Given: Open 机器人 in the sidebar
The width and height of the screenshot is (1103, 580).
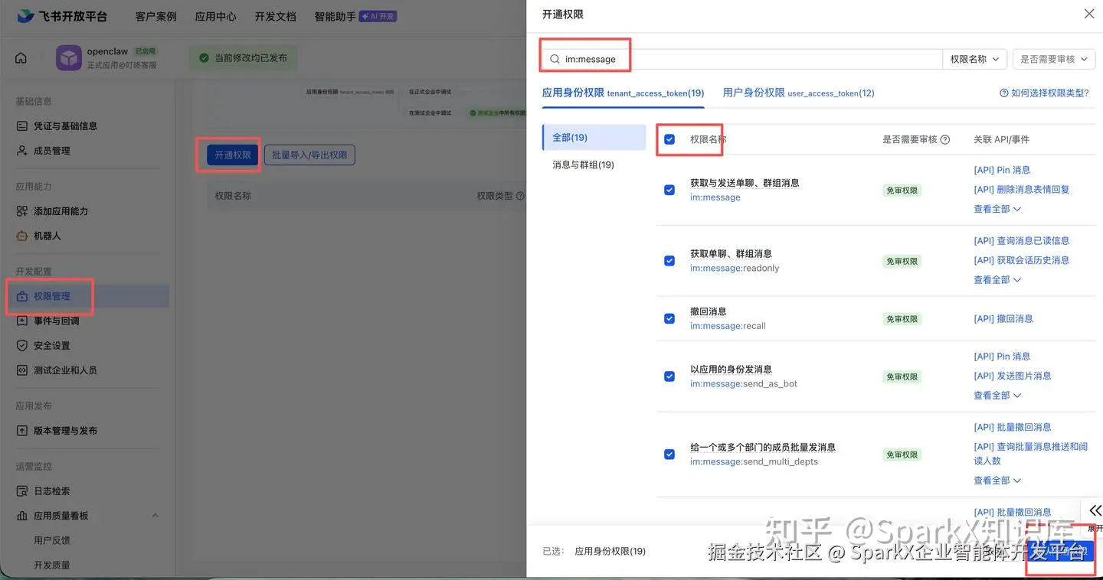Looking at the screenshot, I should coord(47,236).
